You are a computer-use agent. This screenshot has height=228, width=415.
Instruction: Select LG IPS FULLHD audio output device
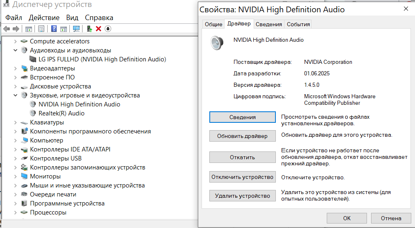[x=102, y=59]
